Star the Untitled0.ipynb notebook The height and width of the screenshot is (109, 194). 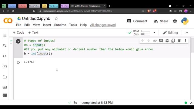click(x=56, y=18)
